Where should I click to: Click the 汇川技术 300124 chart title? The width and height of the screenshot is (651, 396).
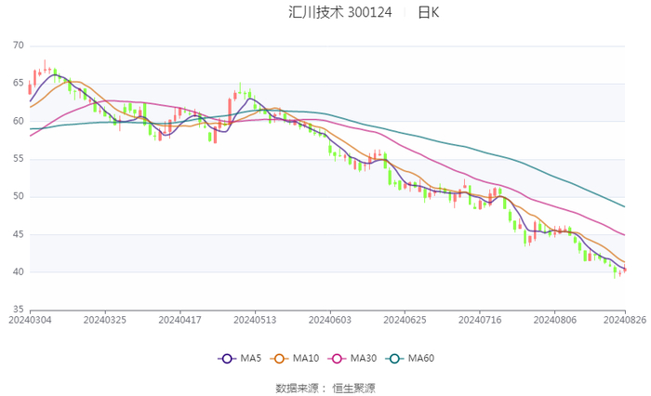click(x=339, y=13)
